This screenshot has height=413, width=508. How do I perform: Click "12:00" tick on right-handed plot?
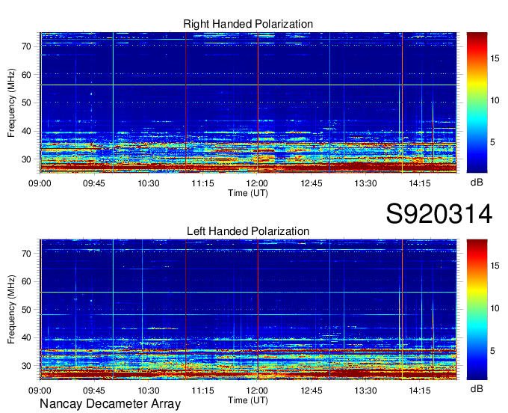[257, 183]
